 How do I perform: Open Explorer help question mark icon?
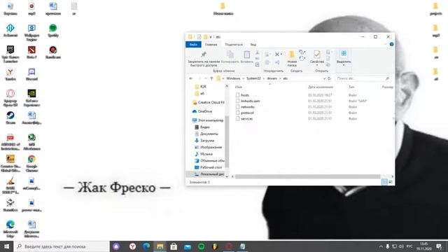[x=391, y=44]
